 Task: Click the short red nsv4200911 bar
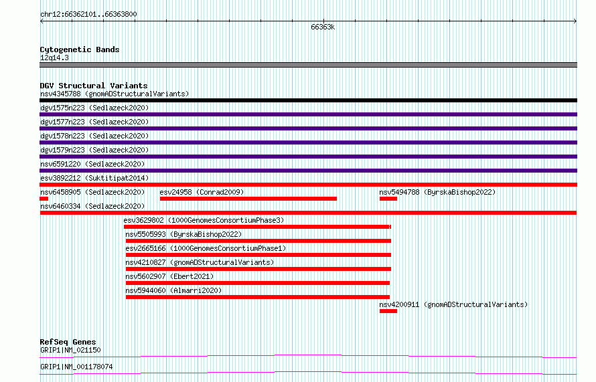tap(388, 311)
